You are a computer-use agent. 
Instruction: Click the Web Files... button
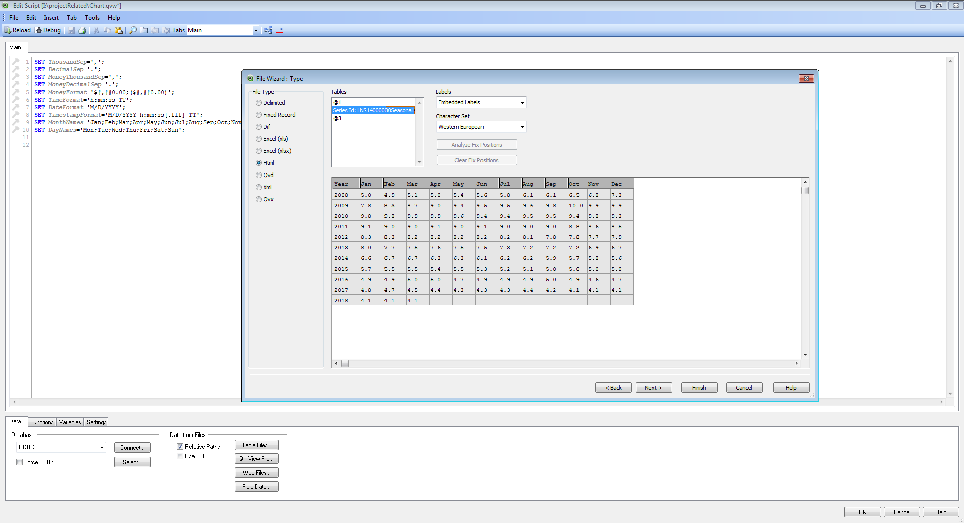pyautogui.click(x=257, y=473)
